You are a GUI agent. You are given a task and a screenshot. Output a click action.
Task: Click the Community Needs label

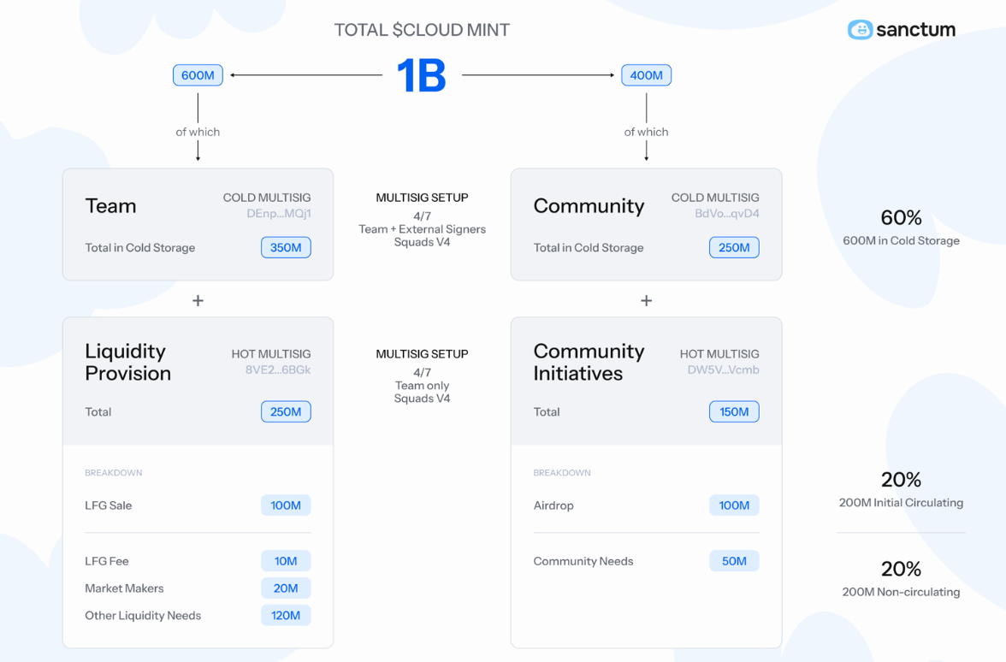pyautogui.click(x=583, y=561)
